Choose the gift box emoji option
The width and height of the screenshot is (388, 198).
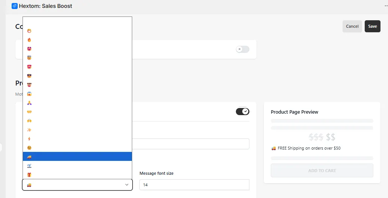(77, 175)
